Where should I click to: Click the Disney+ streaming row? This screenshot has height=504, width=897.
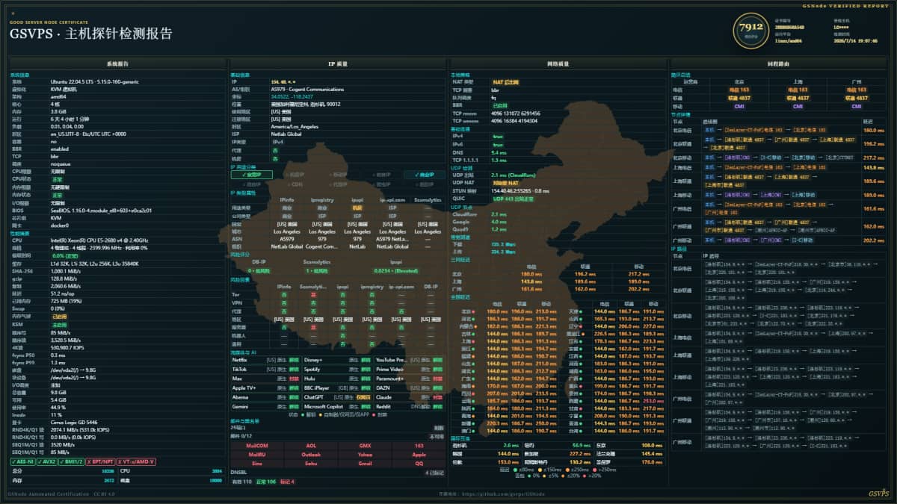pyautogui.click(x=338, y=360)
